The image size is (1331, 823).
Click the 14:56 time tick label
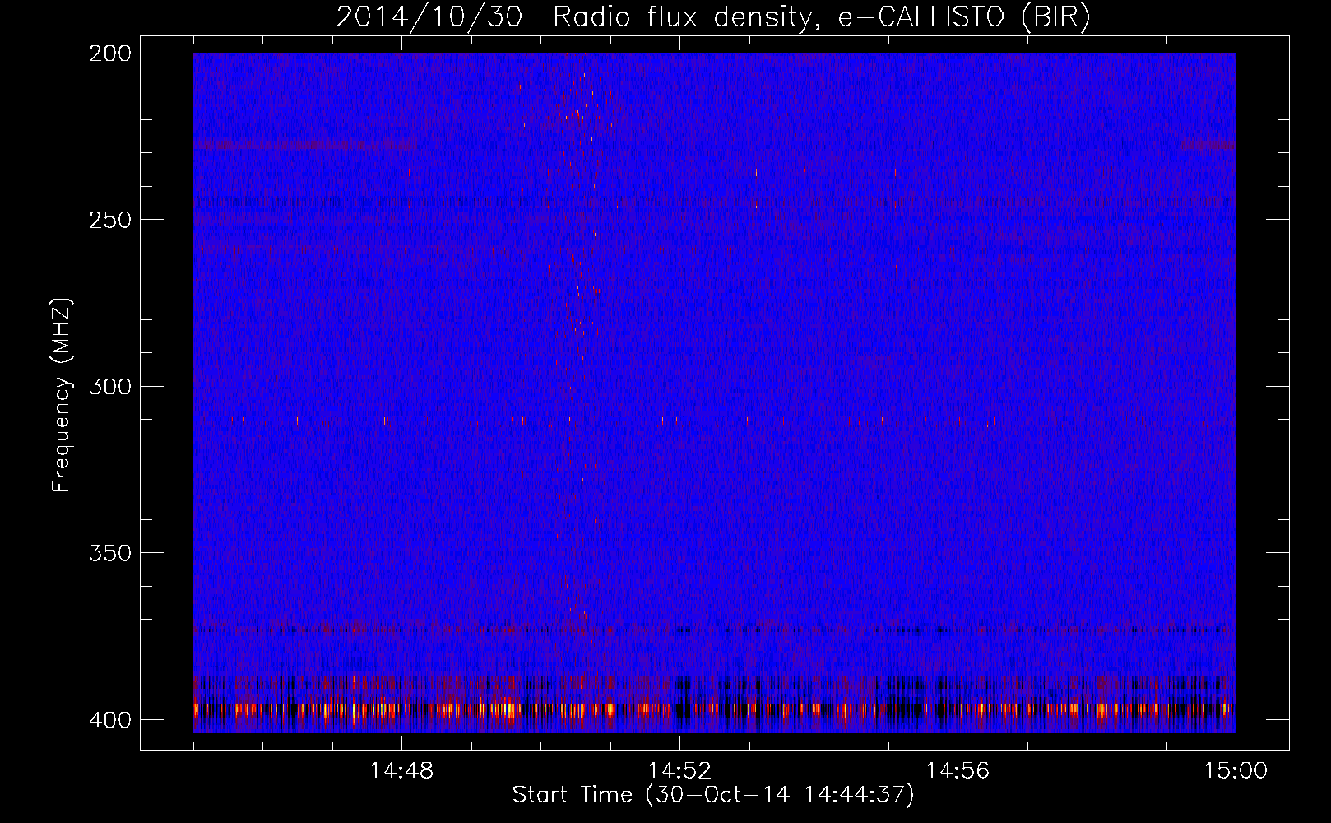click(x=958, y=771)
